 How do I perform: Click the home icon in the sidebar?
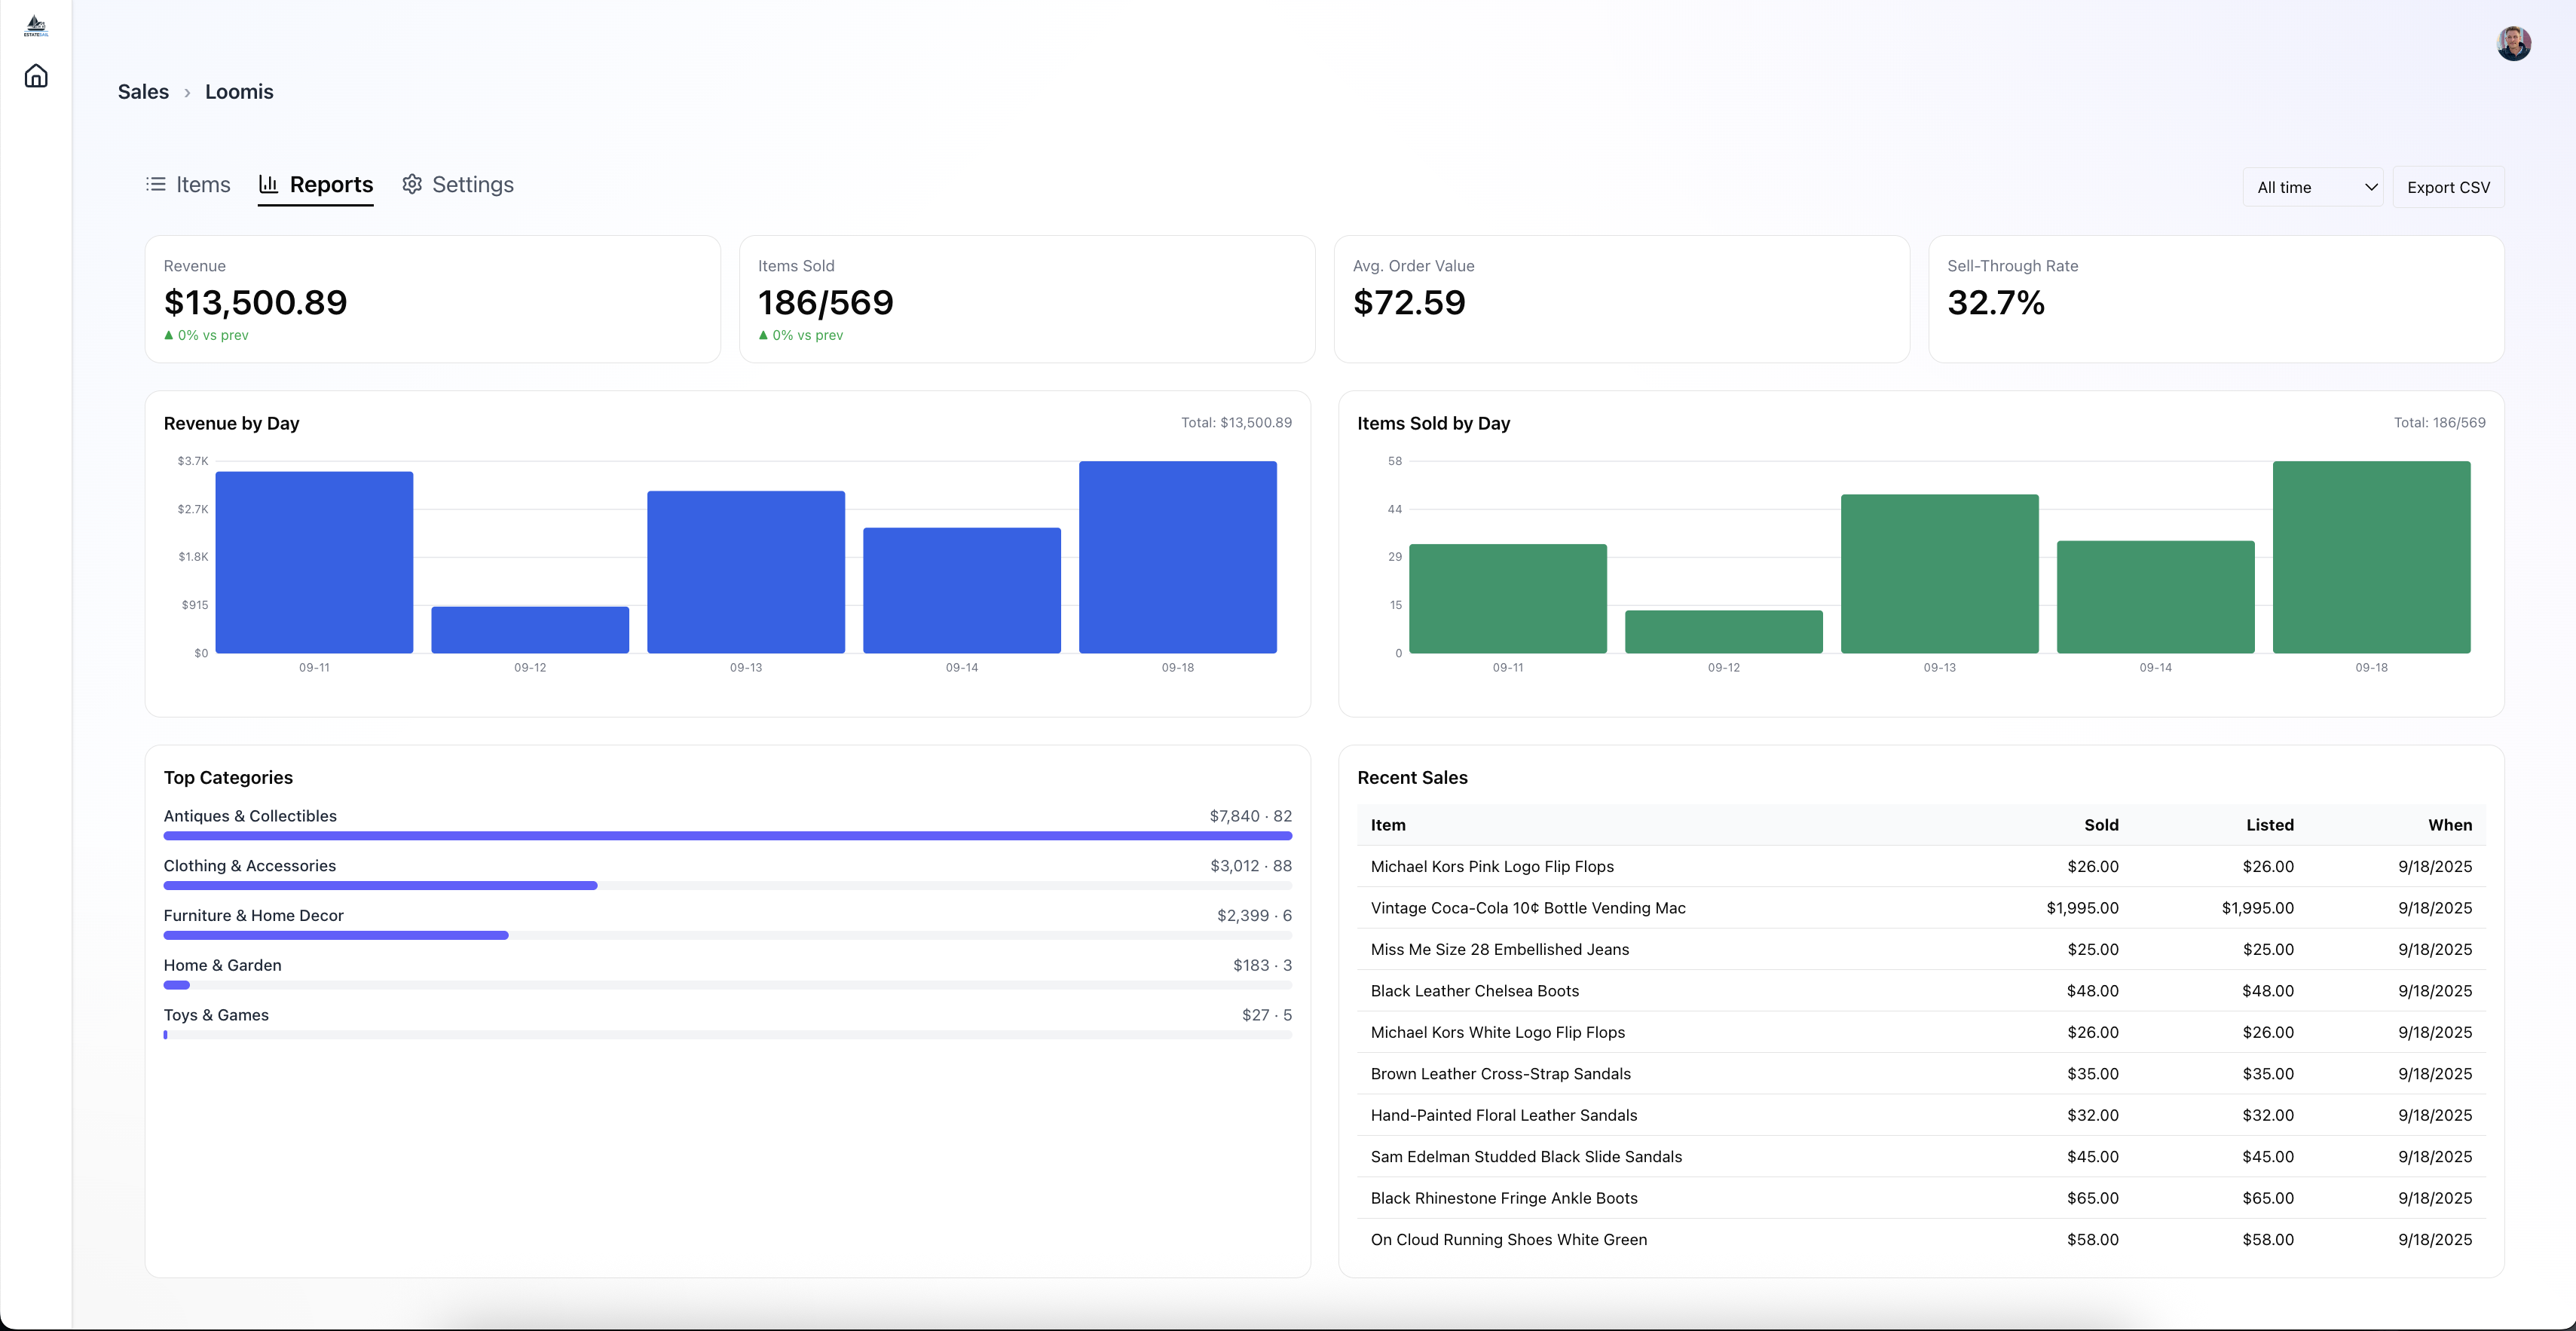click(x=36, y=75)
